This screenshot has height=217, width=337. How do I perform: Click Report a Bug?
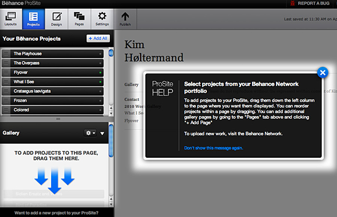(x=310, y=3)
